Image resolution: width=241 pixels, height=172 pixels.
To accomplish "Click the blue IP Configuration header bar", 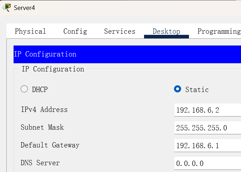I will 127,54.
